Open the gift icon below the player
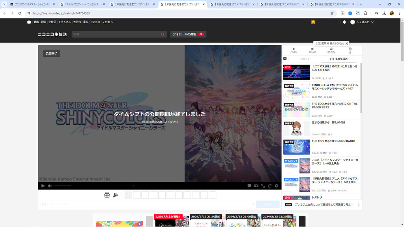Image resolution: width=404 pixels, height=227 pixels. pos(107,195)
